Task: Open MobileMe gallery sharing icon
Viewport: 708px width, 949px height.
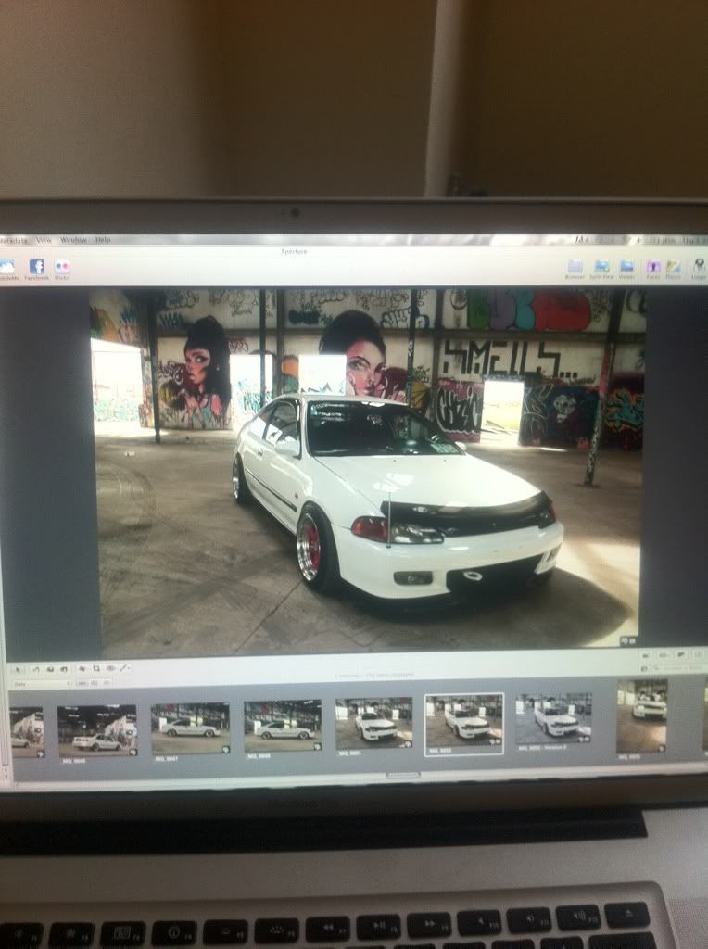Action: [x=7, y=267]
